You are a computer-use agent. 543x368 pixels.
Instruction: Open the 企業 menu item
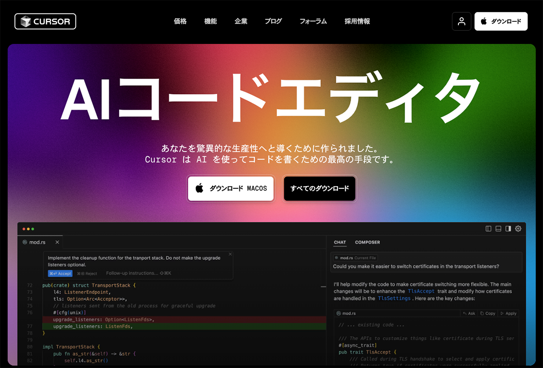click(241, 21)
